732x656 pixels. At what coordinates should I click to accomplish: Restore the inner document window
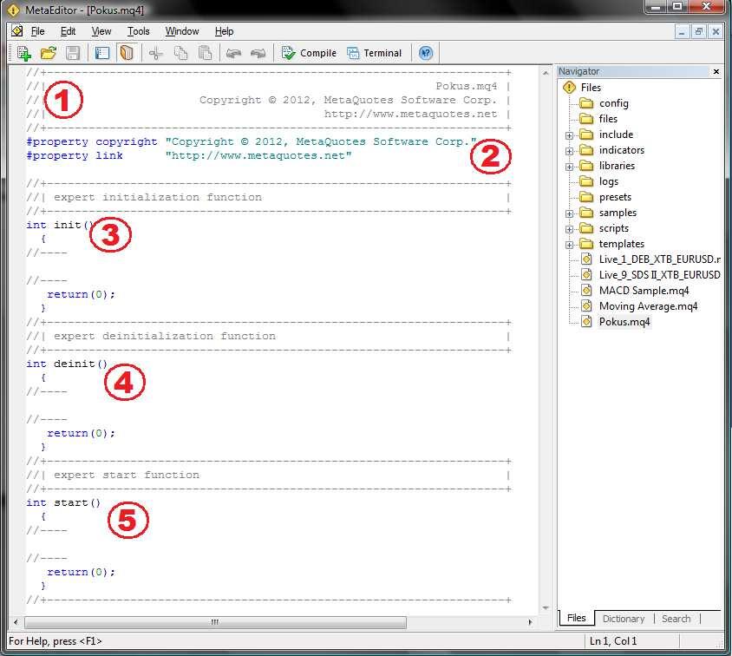tap(698, 32)
